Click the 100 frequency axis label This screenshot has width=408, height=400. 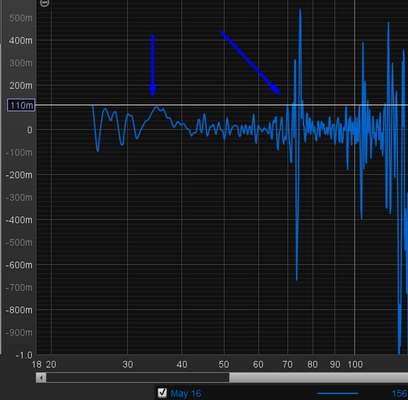[x=355, y=364]
